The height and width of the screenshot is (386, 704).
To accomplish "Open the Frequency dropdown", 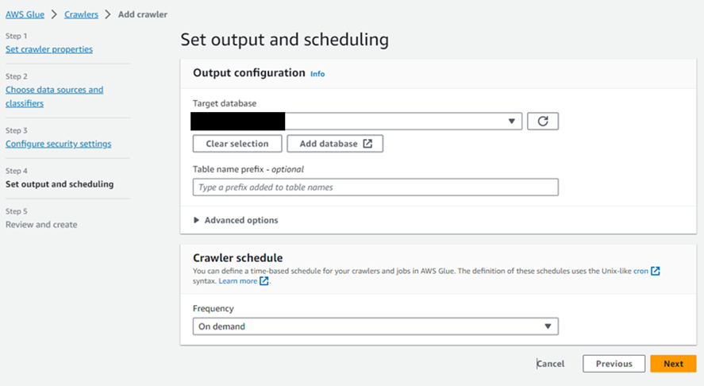I will [x=375, y=326].
